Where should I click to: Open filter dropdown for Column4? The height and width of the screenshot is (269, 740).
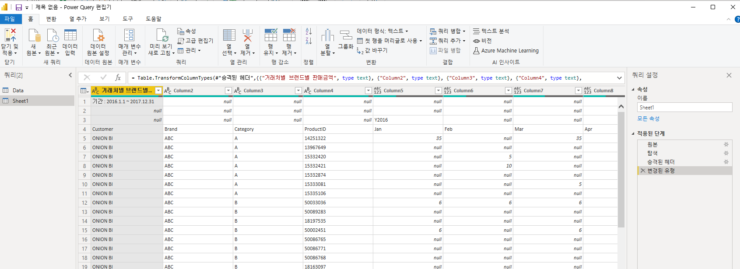click(368, 91)
